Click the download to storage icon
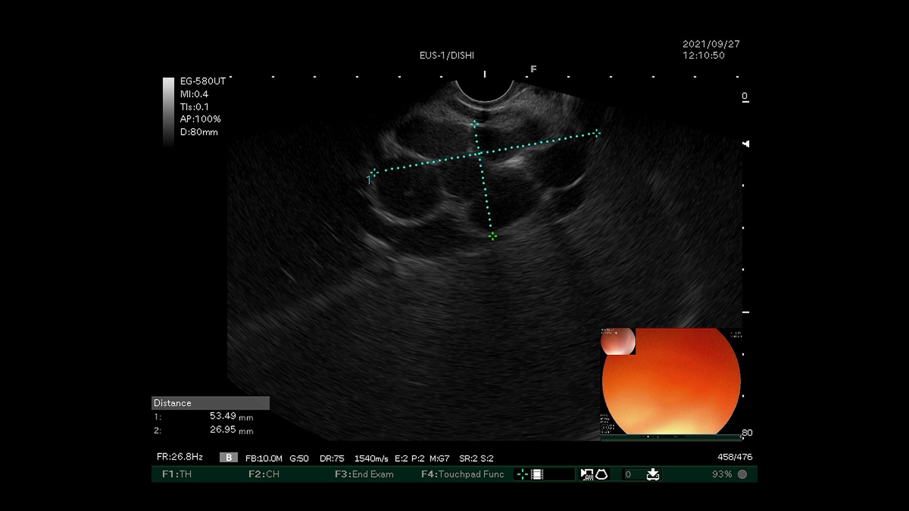Image resolution: width=909 pixels, height=511 pixels. [653, 474]
